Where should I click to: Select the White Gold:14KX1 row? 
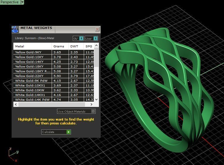(x=53, y=95)
